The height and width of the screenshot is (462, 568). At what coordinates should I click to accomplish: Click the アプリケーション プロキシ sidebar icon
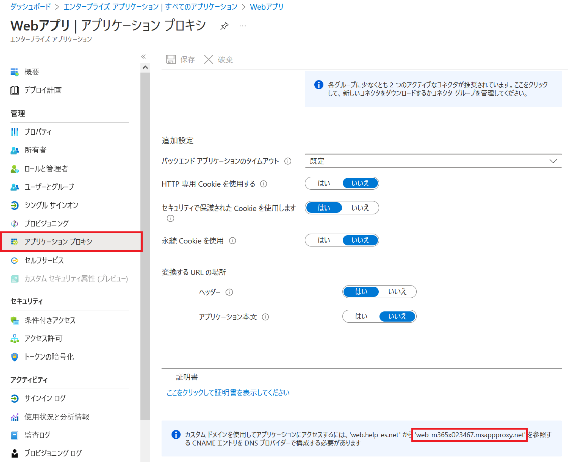click(15, 242)
